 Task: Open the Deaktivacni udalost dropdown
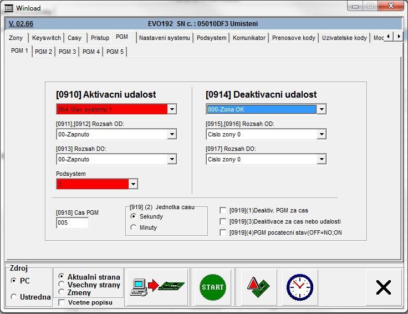point(321,109)
